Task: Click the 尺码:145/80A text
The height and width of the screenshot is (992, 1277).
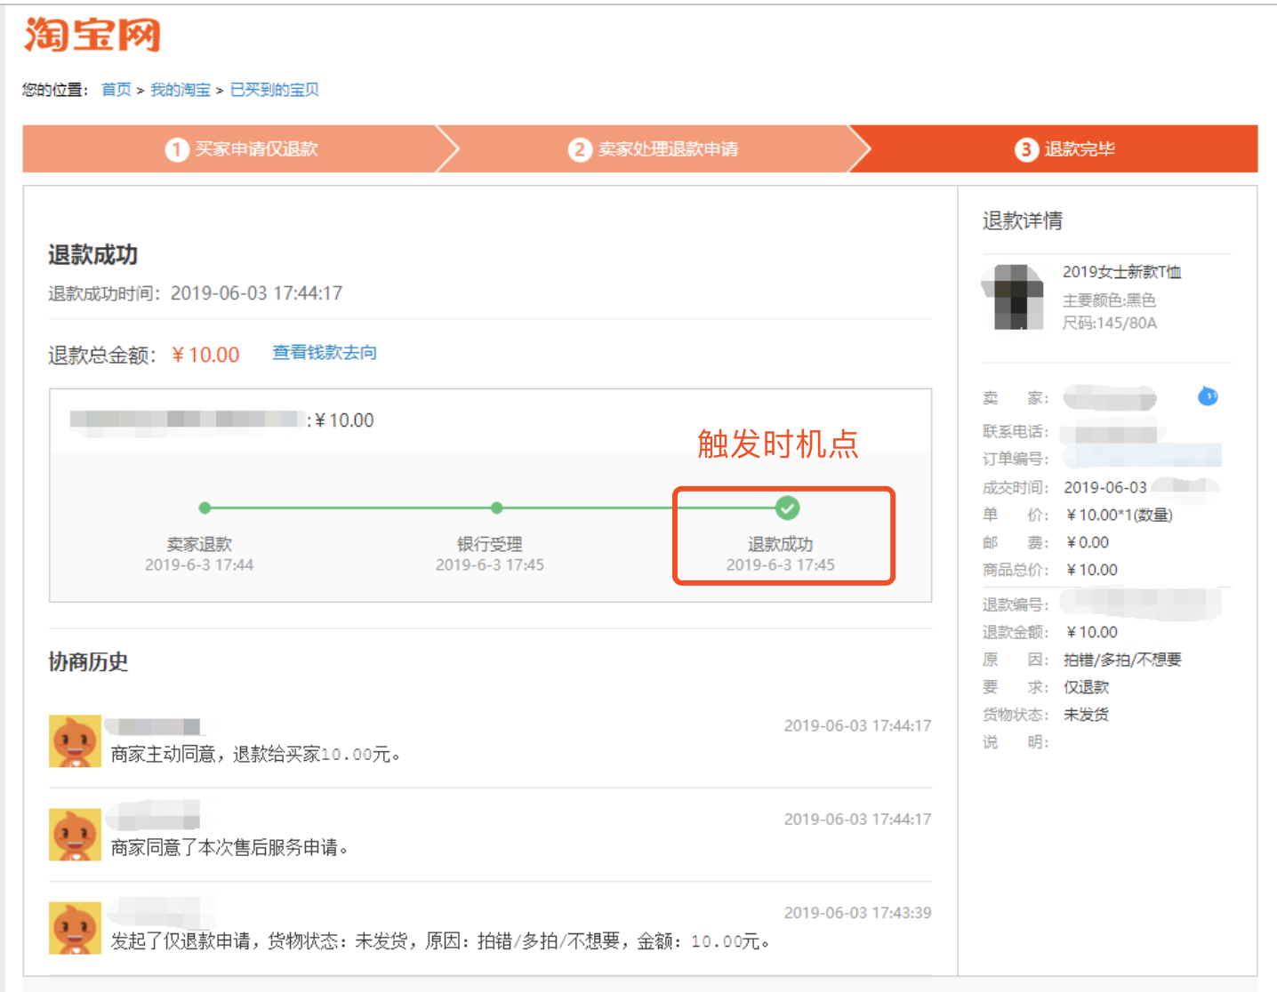Action: pyautogui.click(x=1110, y=323)
